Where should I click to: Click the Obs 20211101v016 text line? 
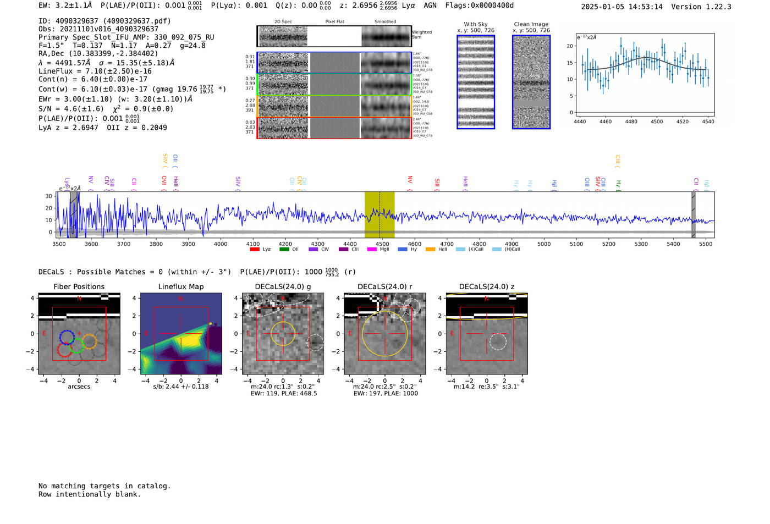(98, 29)
